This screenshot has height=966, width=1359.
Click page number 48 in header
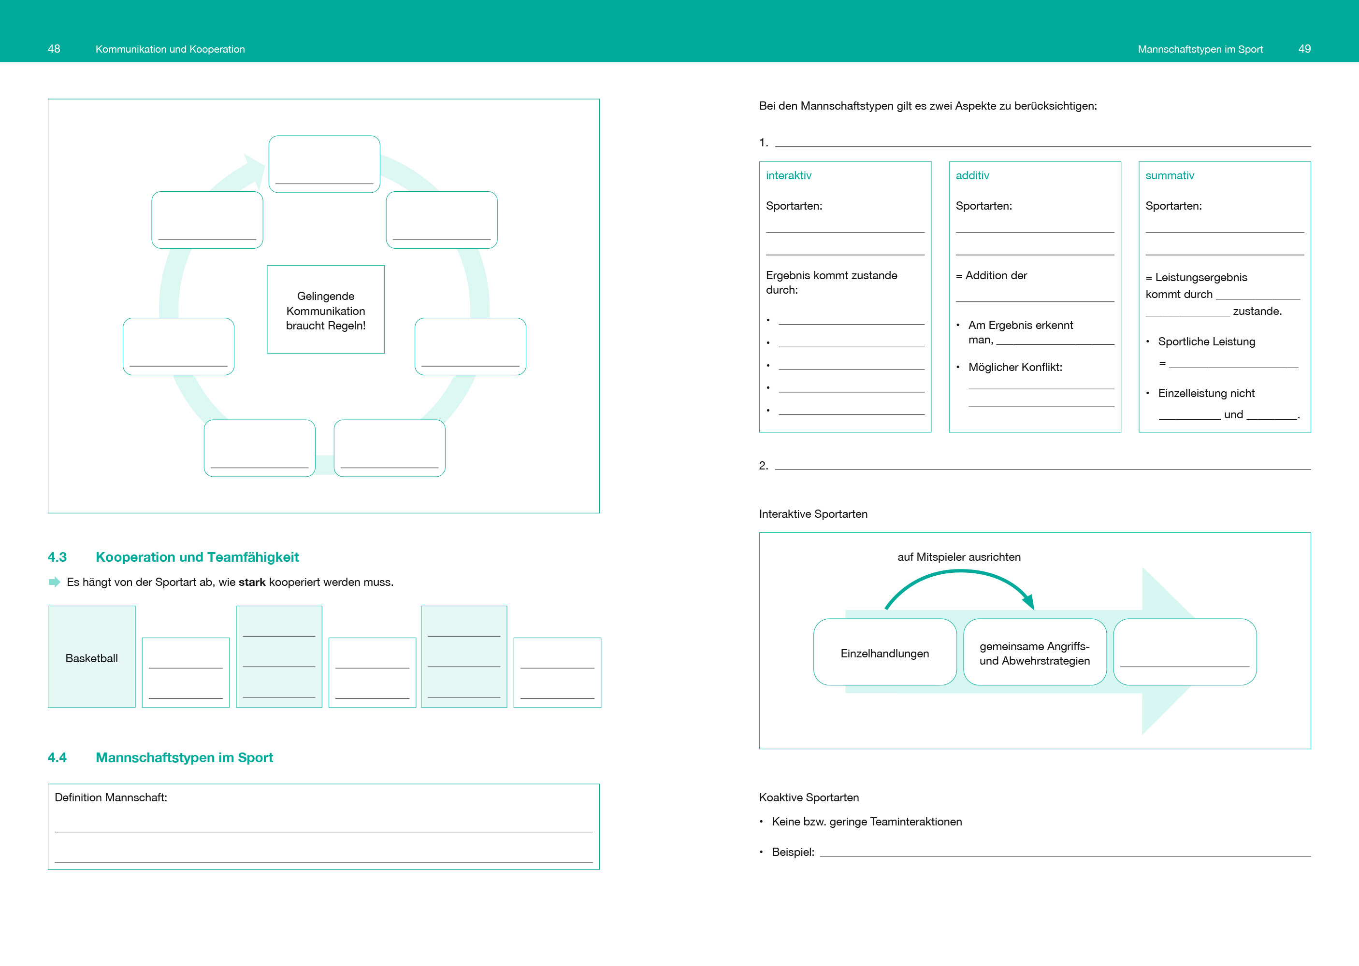pyautogui.click(x=54, y=49)
